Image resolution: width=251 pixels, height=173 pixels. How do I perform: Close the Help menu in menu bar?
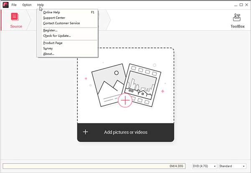pos(41,5)
